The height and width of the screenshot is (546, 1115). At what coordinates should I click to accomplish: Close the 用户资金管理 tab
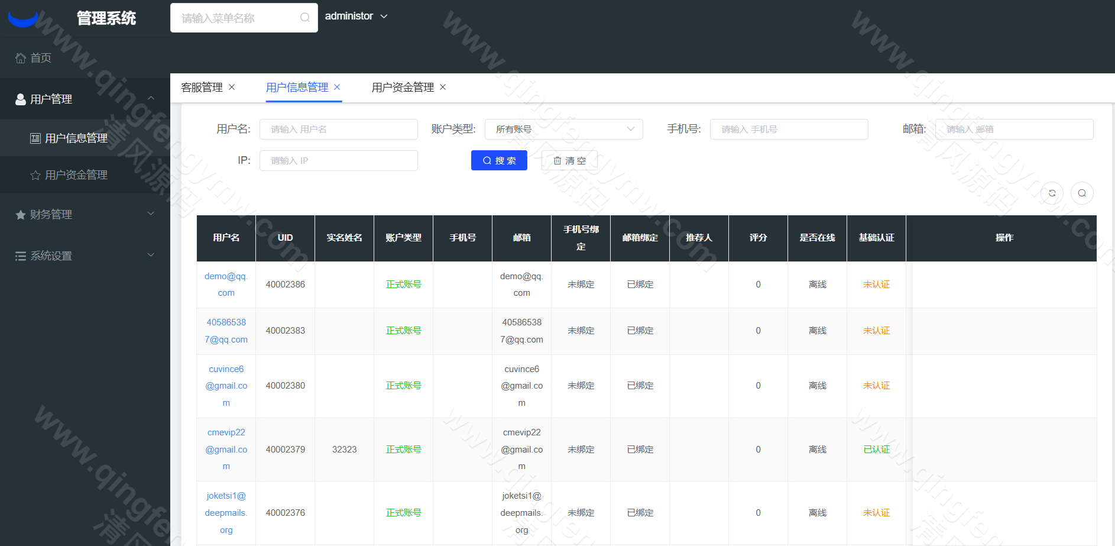pyautogui.click(x=443, y=87)
